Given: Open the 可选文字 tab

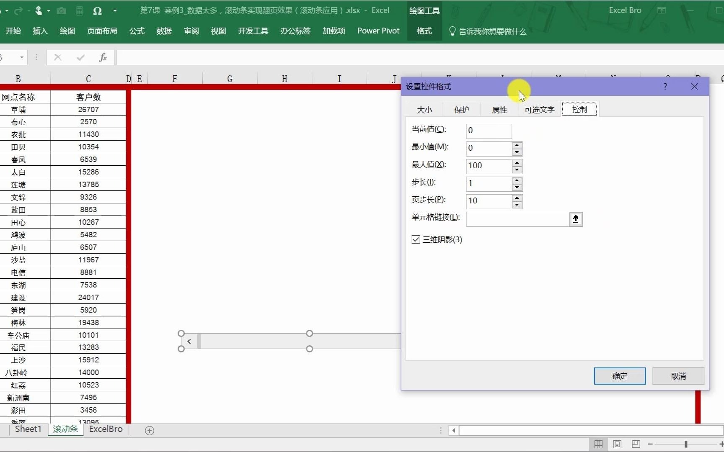Looking at the screenshot, I should point(540,110).
